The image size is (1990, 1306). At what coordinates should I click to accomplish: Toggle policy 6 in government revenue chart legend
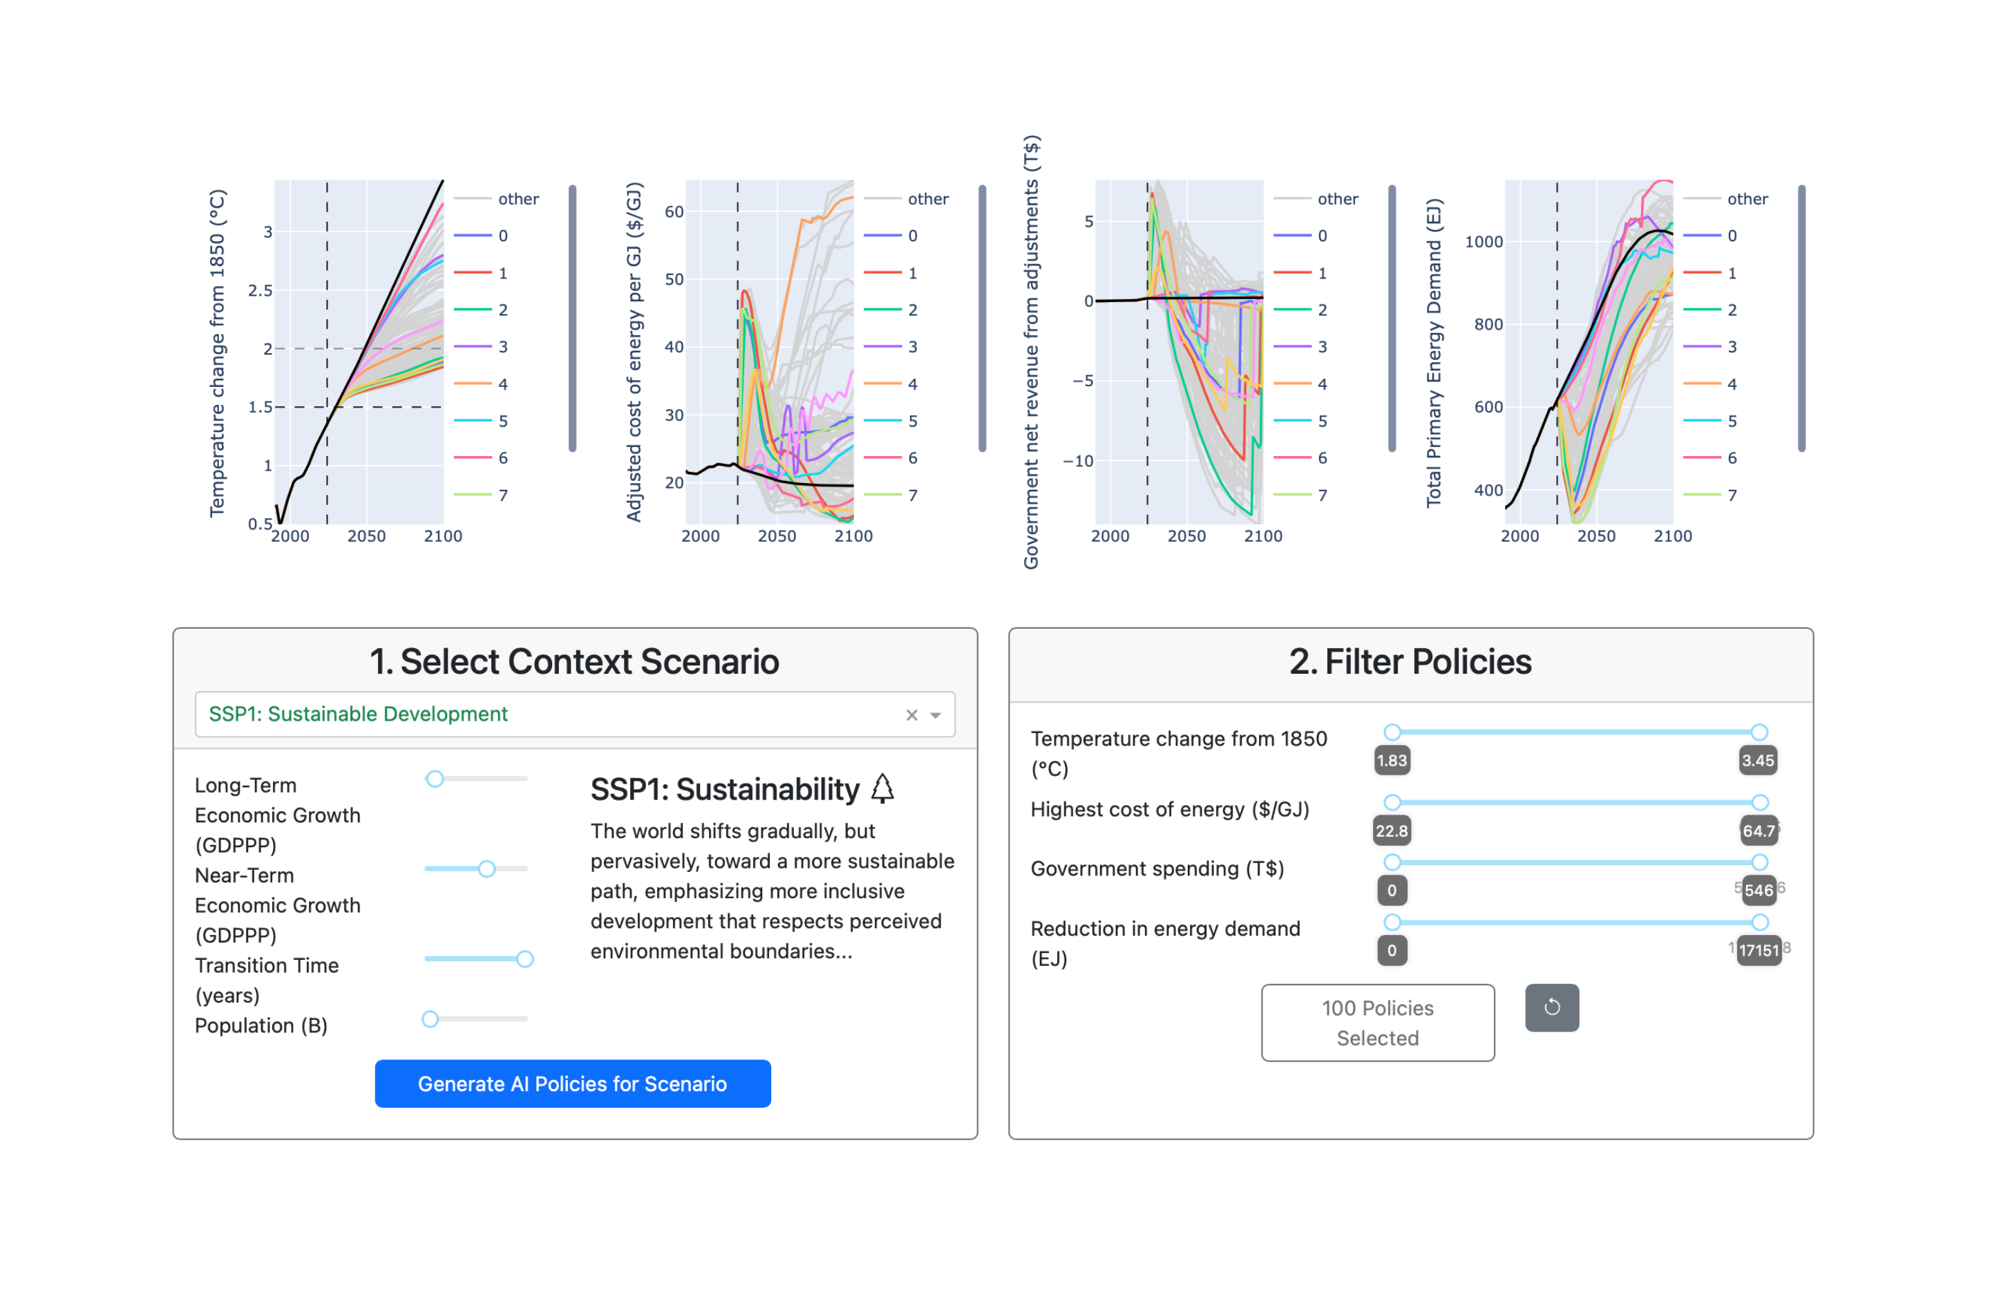pos(1322,458)
